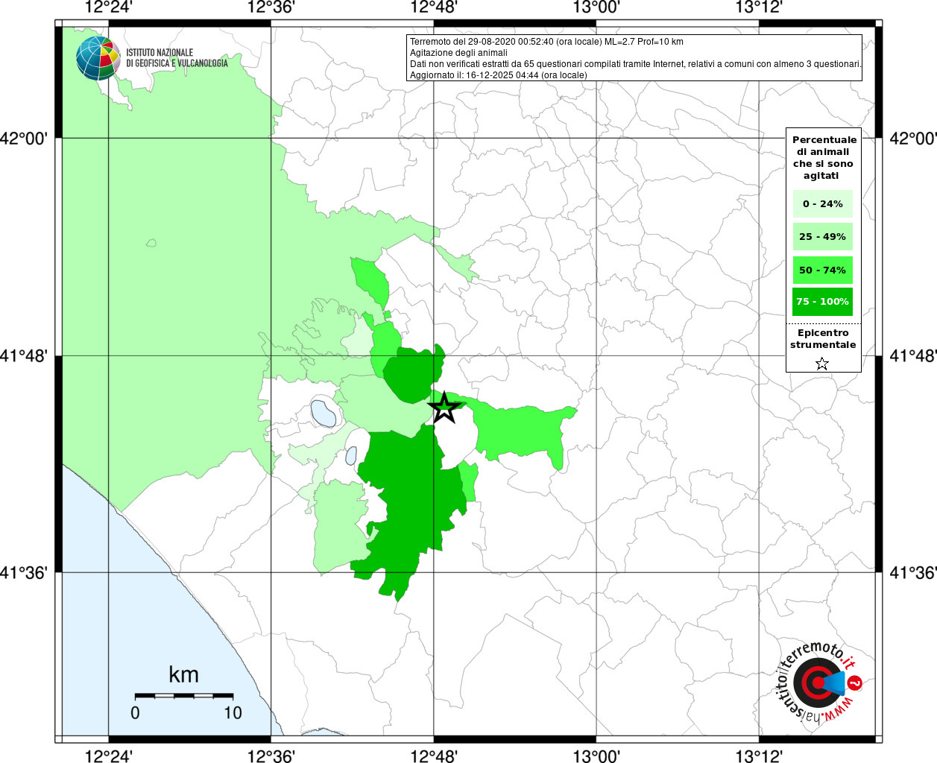Click the right axis label 41°48'
937x763 pixels.
point(913,355)
